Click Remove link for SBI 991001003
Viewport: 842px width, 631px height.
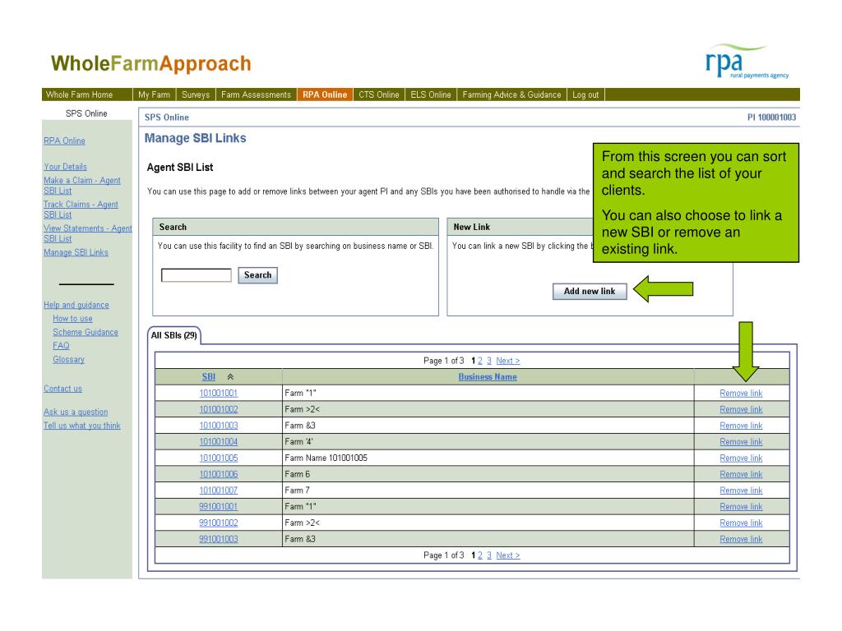pos(741,539)
